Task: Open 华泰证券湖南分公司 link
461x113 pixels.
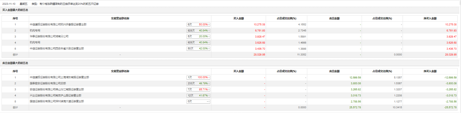Action: click(49, 36)
